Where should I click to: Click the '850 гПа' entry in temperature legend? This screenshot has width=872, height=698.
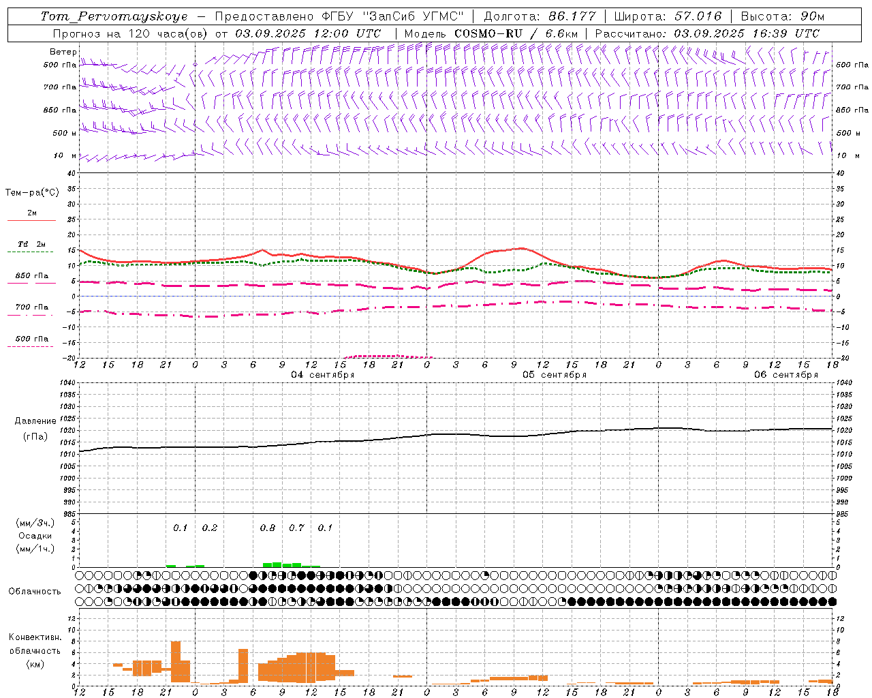click(31, 276)
